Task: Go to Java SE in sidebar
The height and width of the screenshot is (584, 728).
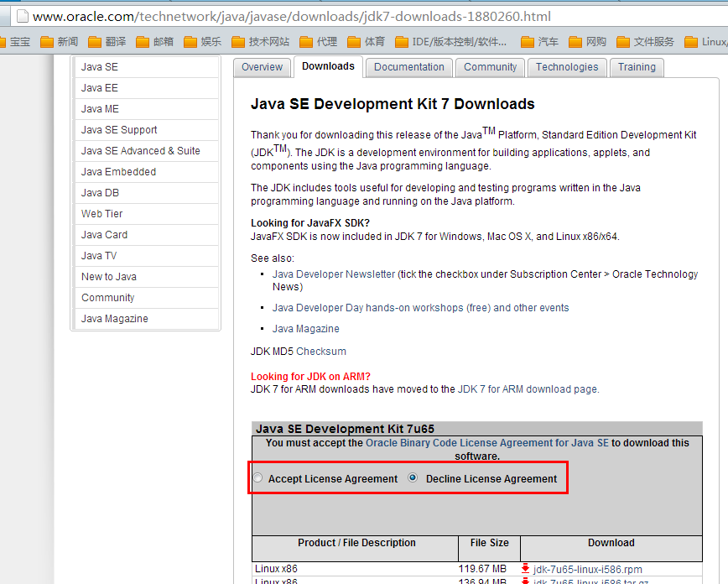Action: click(146, 67)
